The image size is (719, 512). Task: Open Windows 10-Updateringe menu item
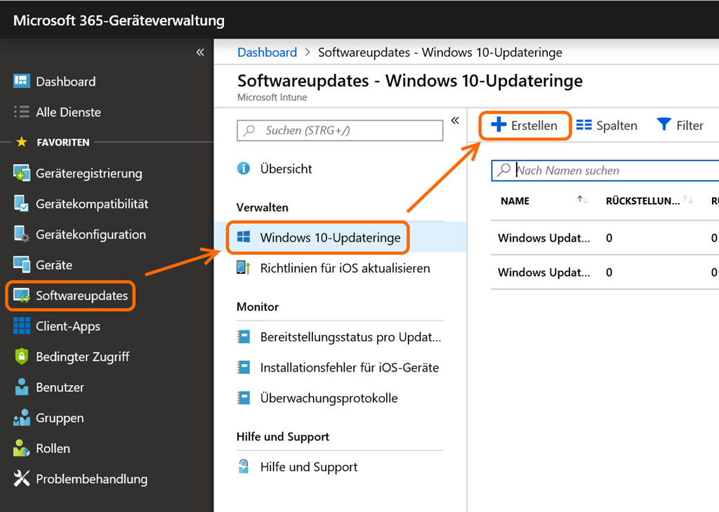[x=330, y=238]
